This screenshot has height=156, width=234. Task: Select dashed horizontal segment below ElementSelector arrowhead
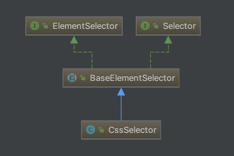pyautogui.click(x=83, y=52)
